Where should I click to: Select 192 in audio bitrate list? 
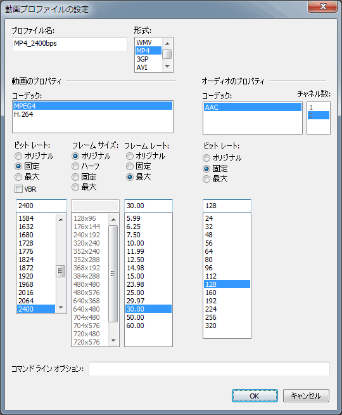coord(227,301)
